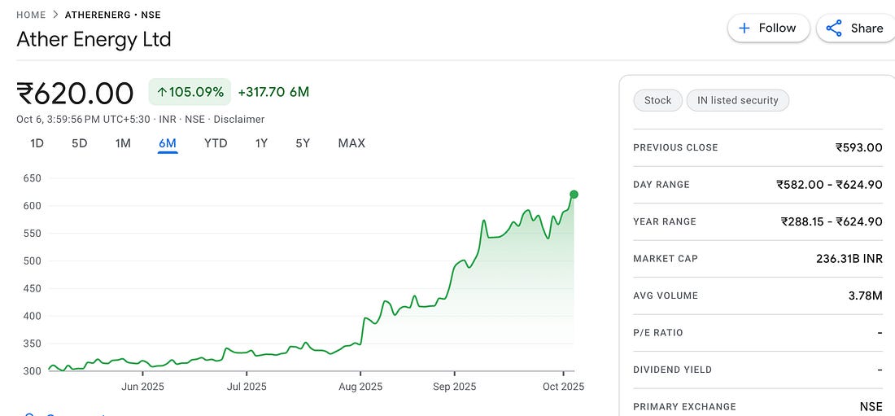
Task: Click the MARKET CAP label
Action: click(665, 259)
